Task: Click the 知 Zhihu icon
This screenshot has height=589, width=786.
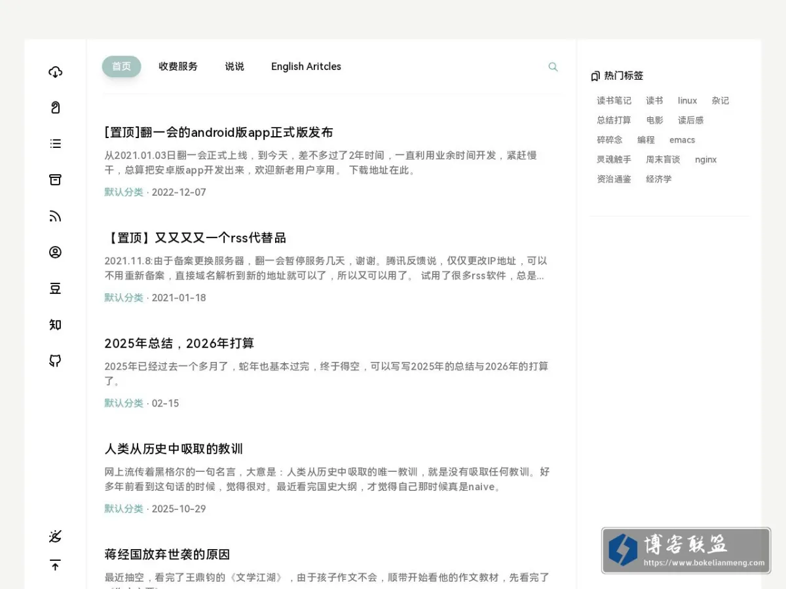Action: point(55,325)
